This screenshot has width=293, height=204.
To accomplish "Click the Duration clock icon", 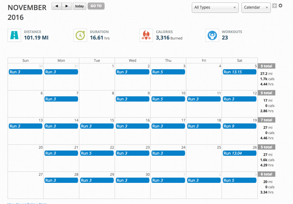I will click(80, 35).
